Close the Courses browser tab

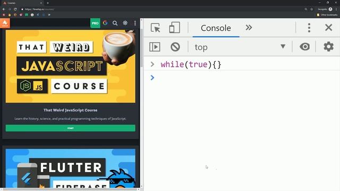[x=41, y=3]
